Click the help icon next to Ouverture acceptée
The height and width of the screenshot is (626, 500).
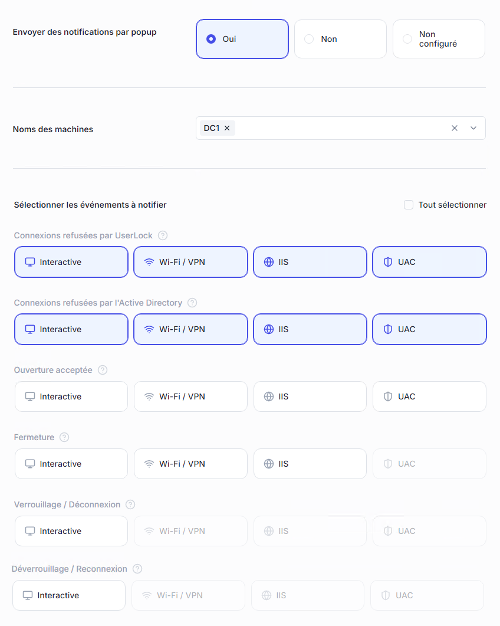103,370
